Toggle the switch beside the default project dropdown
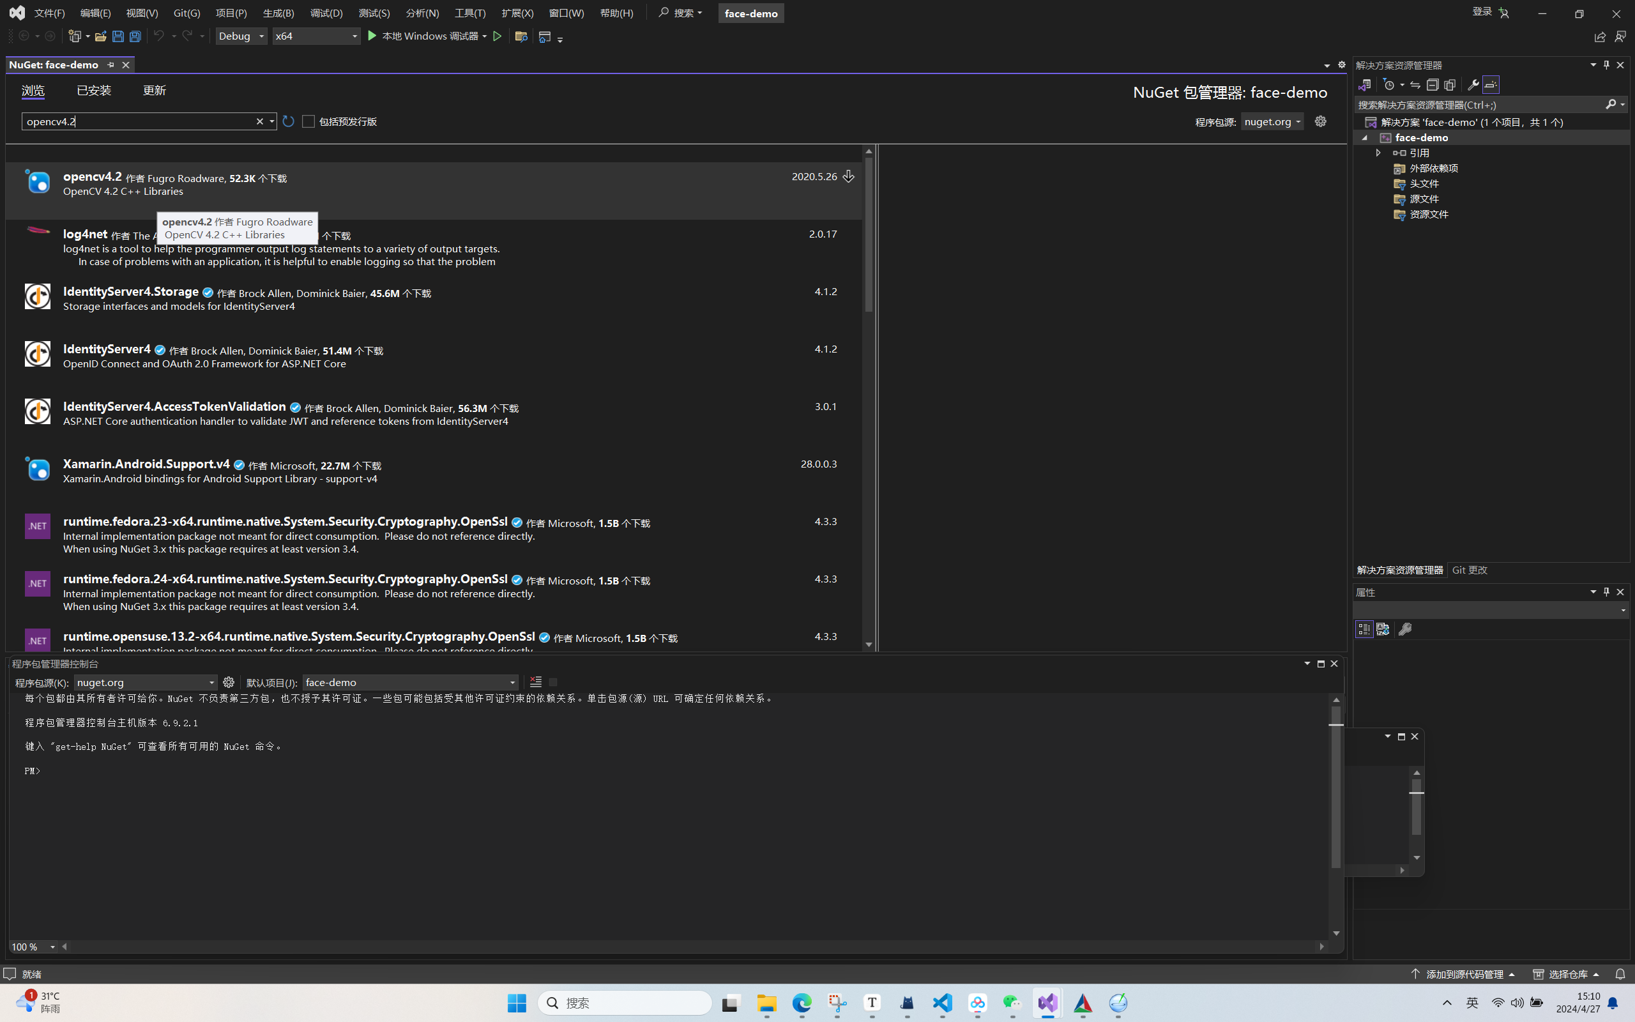The height and width of the screenshot is (1022, 1635). point(552,682)
